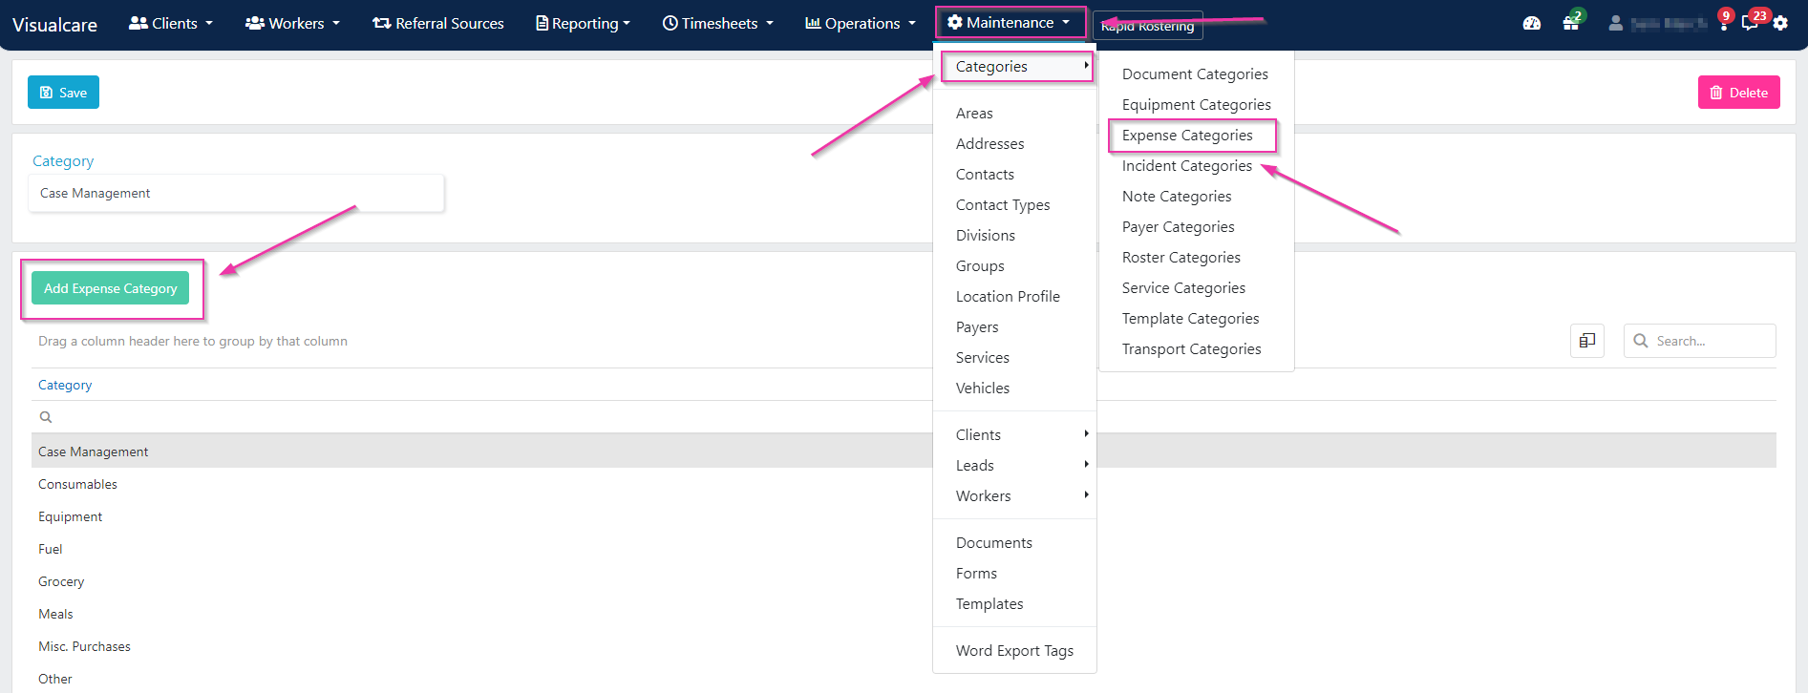Select the Fuel row
The image size is (1808, 693).
[904, 549]
